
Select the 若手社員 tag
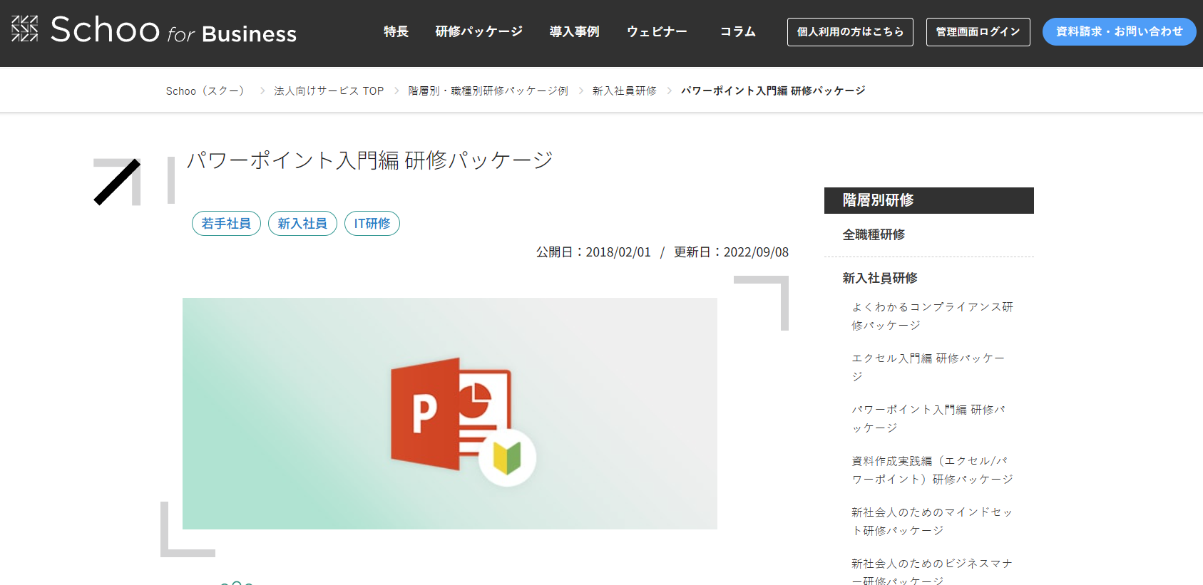tap(226, 224)
